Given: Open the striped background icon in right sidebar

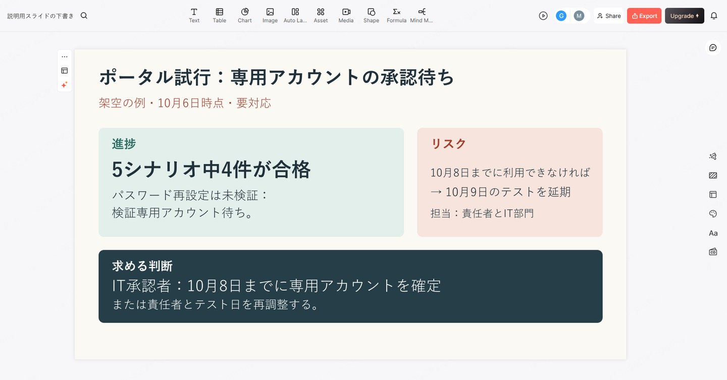Looking at the screenshot, I should 713,176.
